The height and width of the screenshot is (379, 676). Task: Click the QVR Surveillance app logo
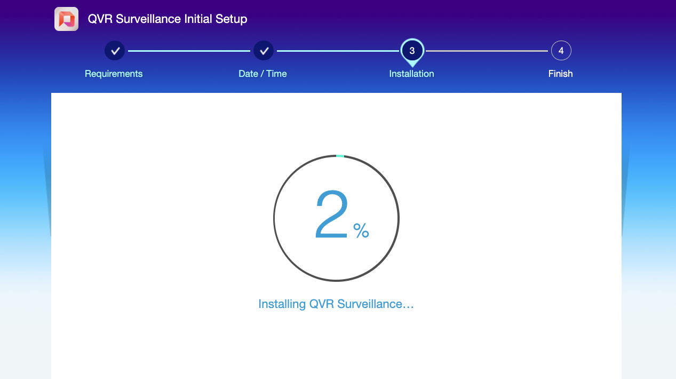click(66, 19)
